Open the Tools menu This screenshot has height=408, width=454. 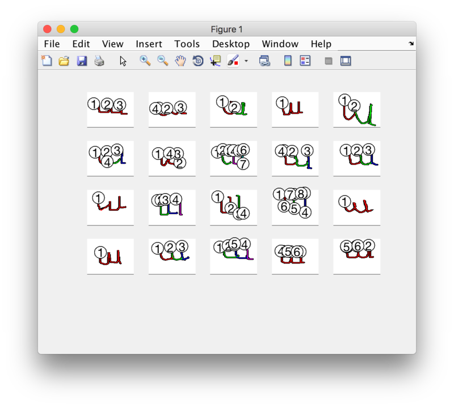(x=187, y=44)
